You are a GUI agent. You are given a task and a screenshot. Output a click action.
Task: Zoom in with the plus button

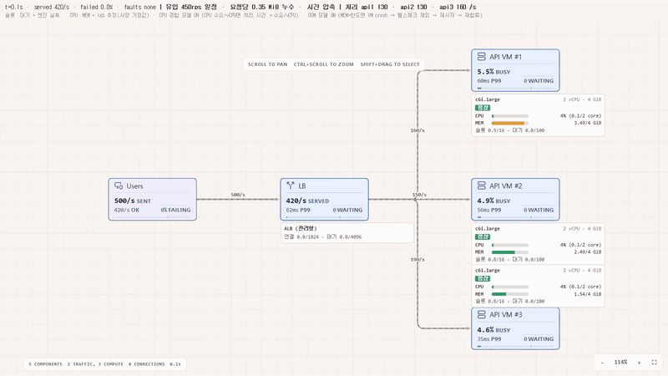pos(639,363)
